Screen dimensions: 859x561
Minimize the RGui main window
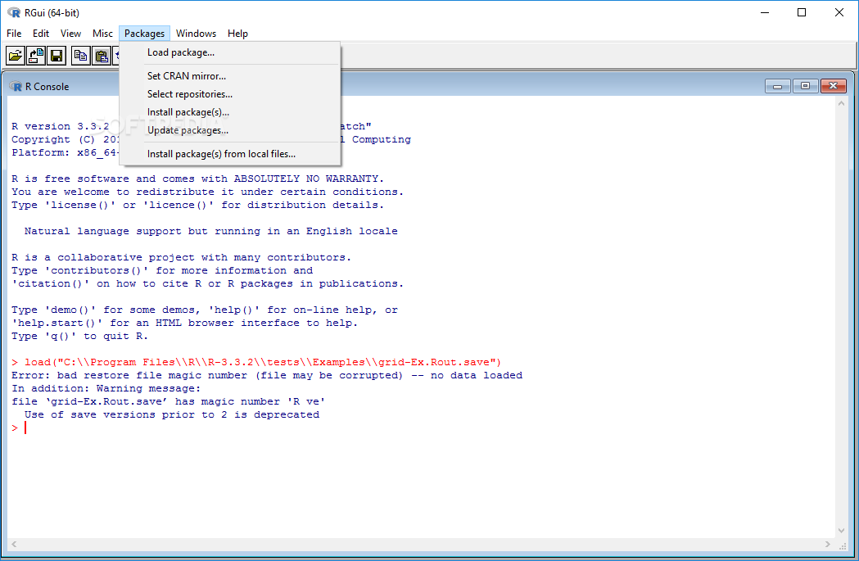click(x=766, y=12)
